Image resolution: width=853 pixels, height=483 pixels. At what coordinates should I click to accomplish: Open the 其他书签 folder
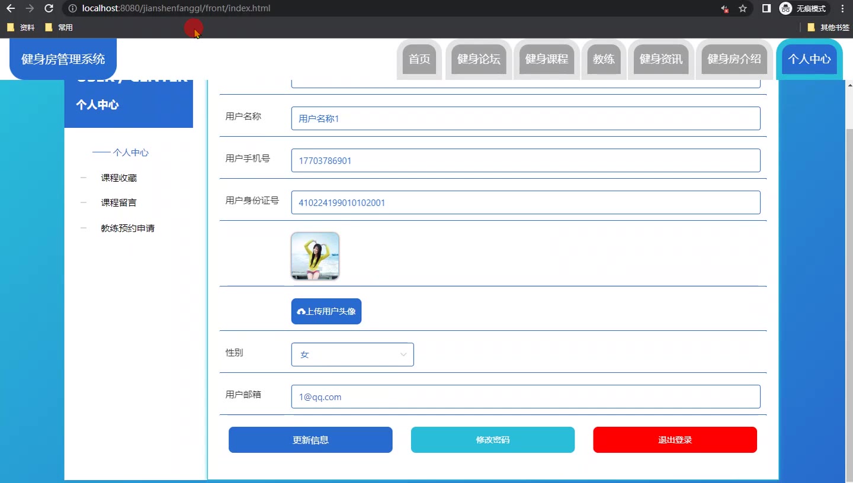828,27
